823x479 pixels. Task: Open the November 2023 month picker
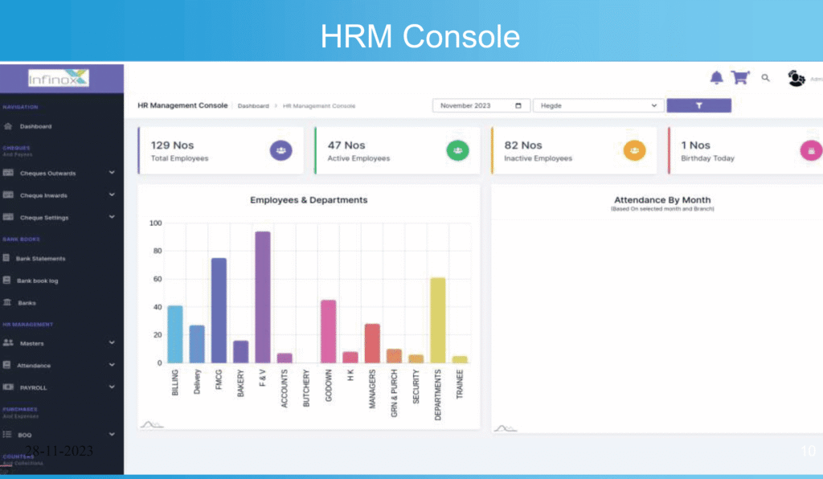[481, 105]
